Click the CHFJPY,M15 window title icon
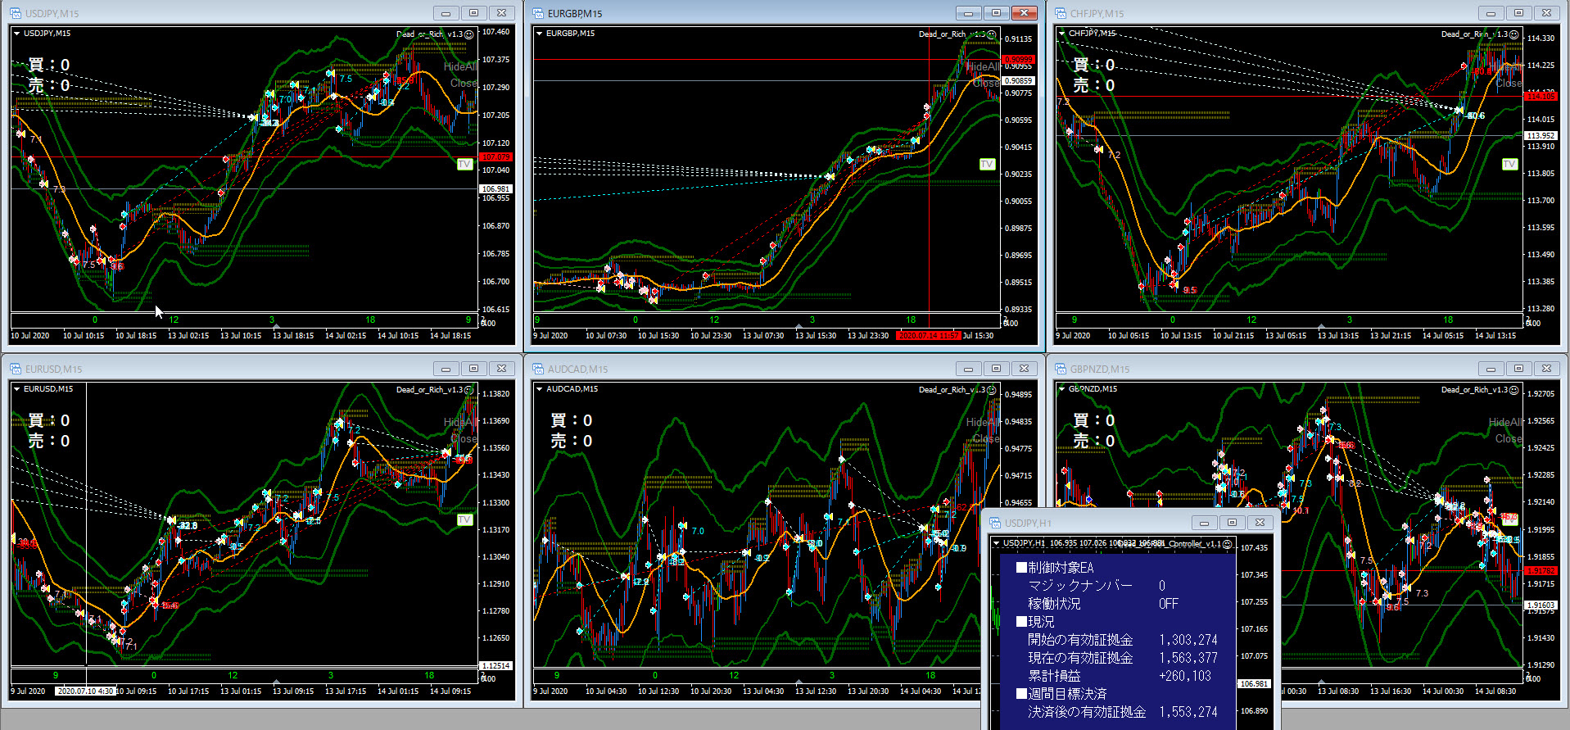This screenshot has width=1570, height=730. [x=1061, y=13]
